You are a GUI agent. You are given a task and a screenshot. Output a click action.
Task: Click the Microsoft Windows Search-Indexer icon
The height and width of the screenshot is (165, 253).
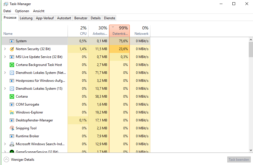point(12,144)
